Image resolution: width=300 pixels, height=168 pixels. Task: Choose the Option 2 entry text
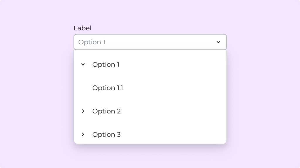106,111
